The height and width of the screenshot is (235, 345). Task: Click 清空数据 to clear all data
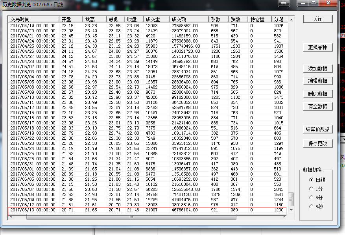click(318, 106)
